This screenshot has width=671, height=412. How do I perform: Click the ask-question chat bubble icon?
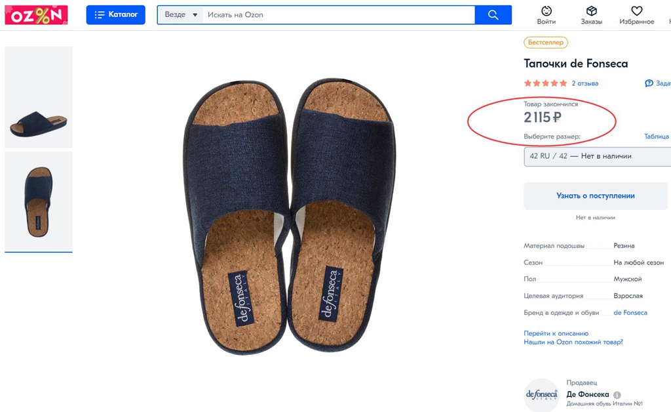click(x=649, y=83)
